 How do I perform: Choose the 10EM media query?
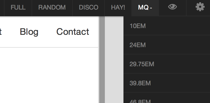(x=167, y=26)
